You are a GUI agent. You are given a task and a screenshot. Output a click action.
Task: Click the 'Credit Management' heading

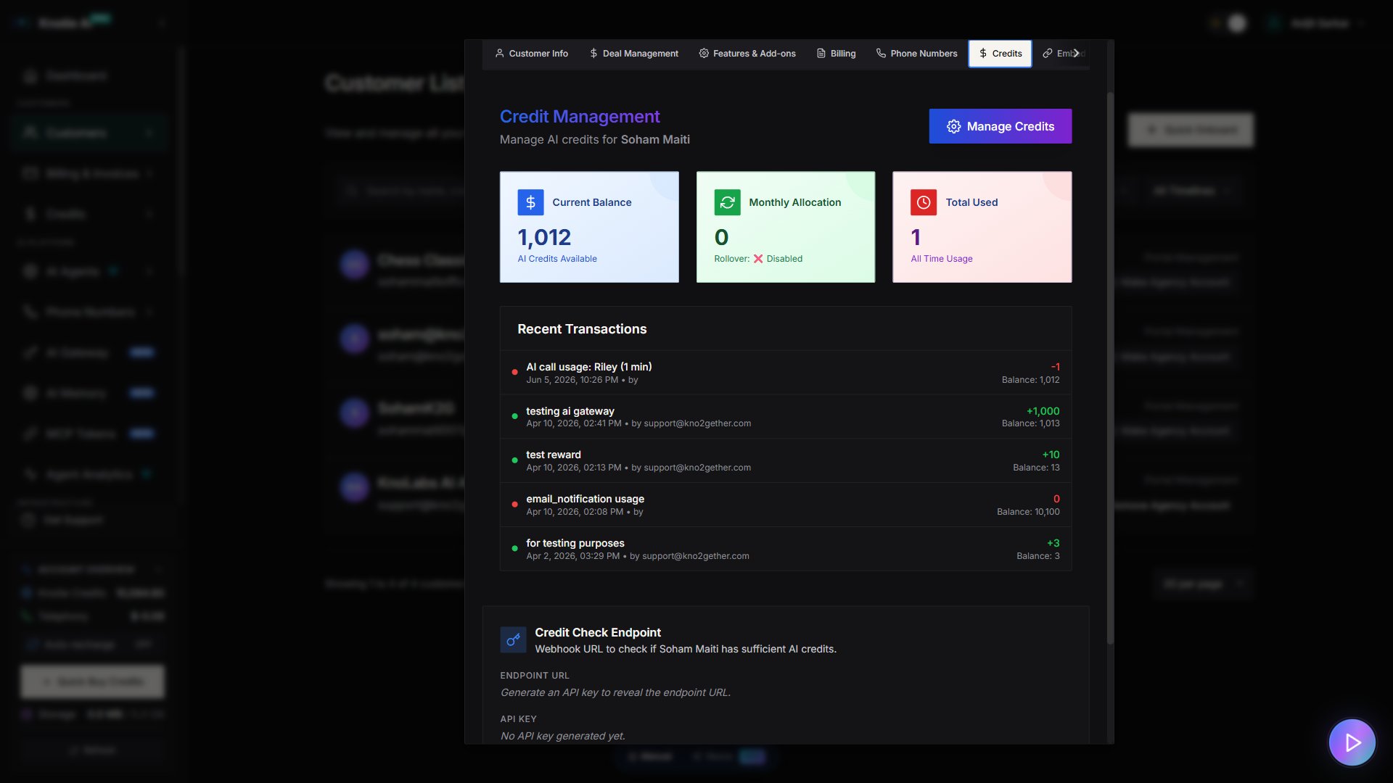click(580, 117)
